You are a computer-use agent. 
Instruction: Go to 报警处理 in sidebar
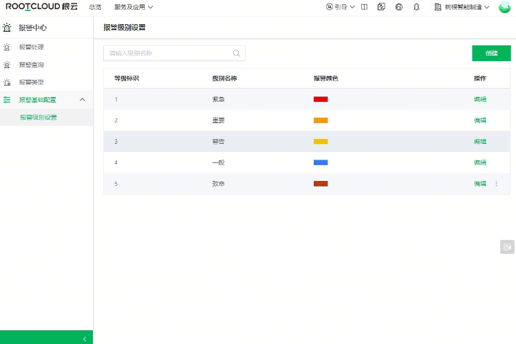coord(32,47)
